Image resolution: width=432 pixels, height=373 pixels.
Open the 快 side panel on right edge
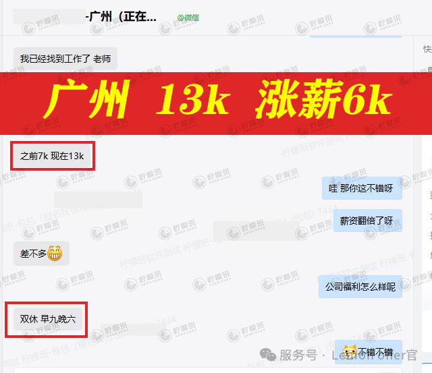pos(427,49)
